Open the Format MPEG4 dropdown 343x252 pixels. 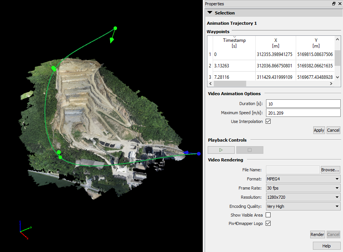(x=303, y=179)
